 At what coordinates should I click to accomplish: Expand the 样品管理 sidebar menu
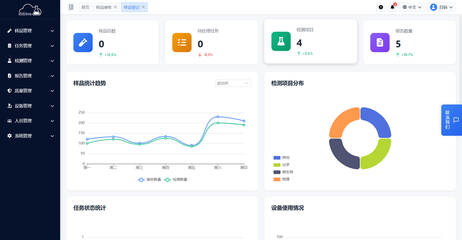pyautogui.click(x=30, y=31)
